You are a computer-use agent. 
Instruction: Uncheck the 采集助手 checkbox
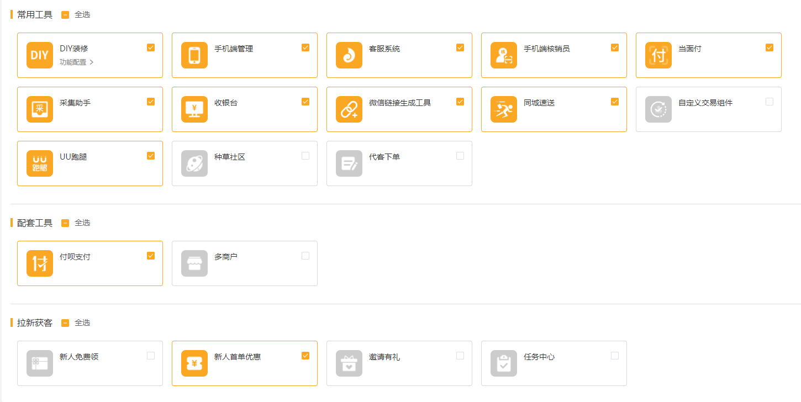(151, 102)
